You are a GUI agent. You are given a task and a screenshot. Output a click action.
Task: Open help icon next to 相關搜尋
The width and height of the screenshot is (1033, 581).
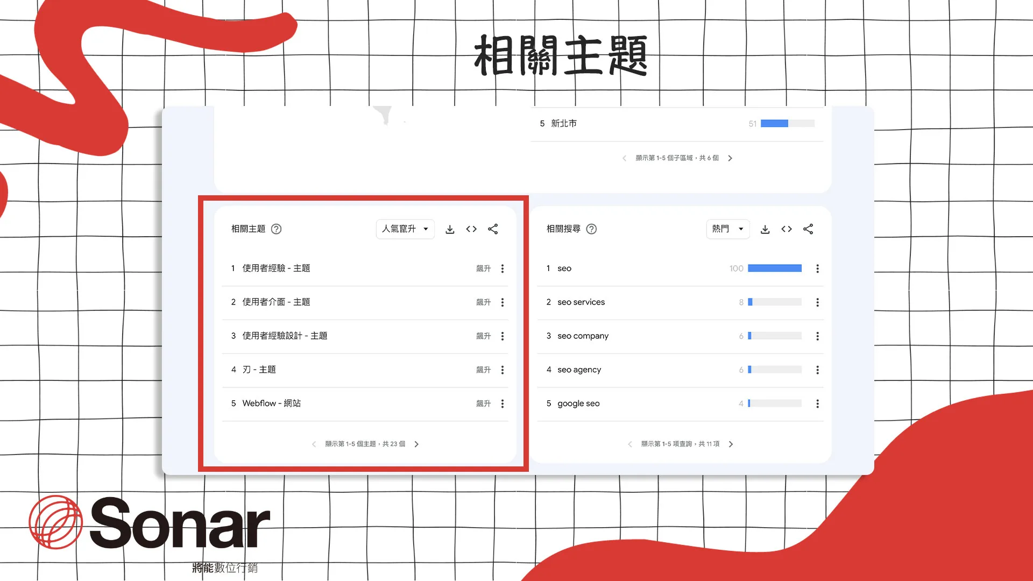[591, 229]
